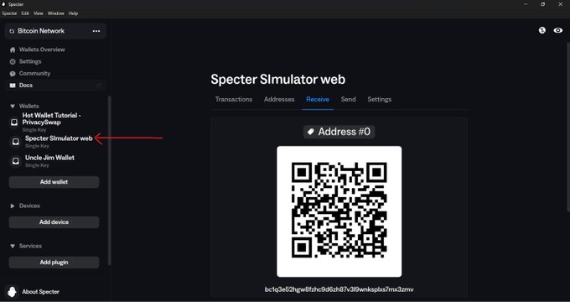Open the Edit menu
The width and height of the screenshot is (570, 302).
click(x=25, y=13)
